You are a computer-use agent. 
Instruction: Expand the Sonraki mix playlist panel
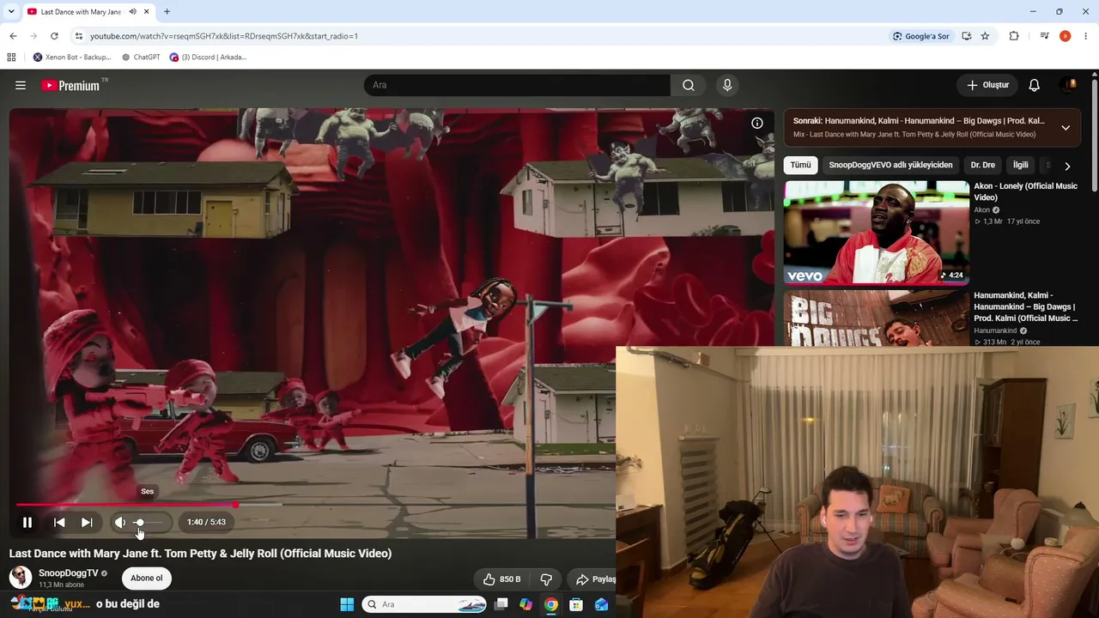click(x=1066, y=128)
